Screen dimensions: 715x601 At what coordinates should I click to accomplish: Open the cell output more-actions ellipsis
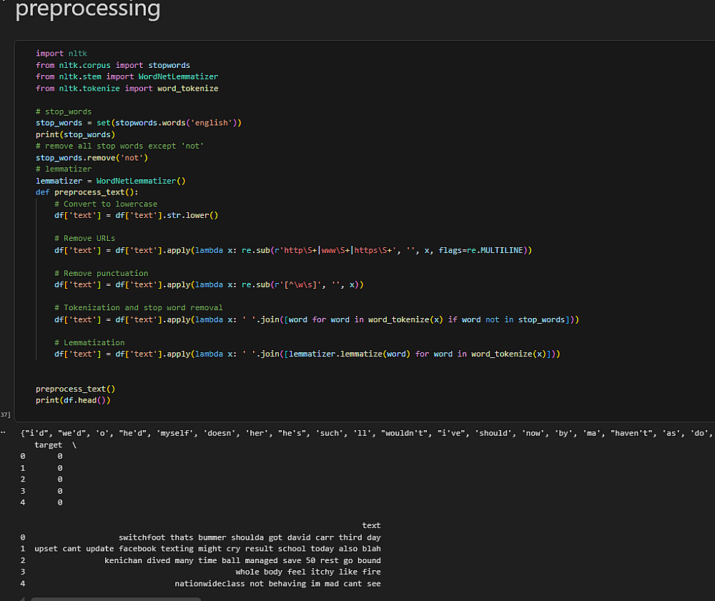(x=4, y=433)
